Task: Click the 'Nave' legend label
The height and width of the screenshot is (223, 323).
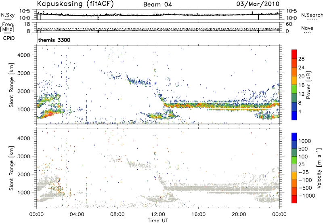Action: point(307,28)
